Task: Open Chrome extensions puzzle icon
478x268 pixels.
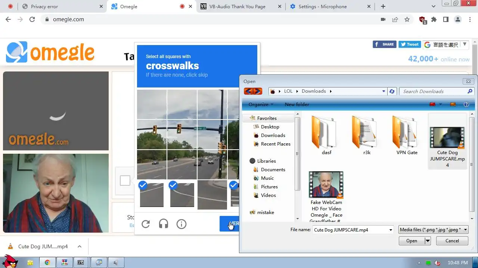Action: coord(434,19)
